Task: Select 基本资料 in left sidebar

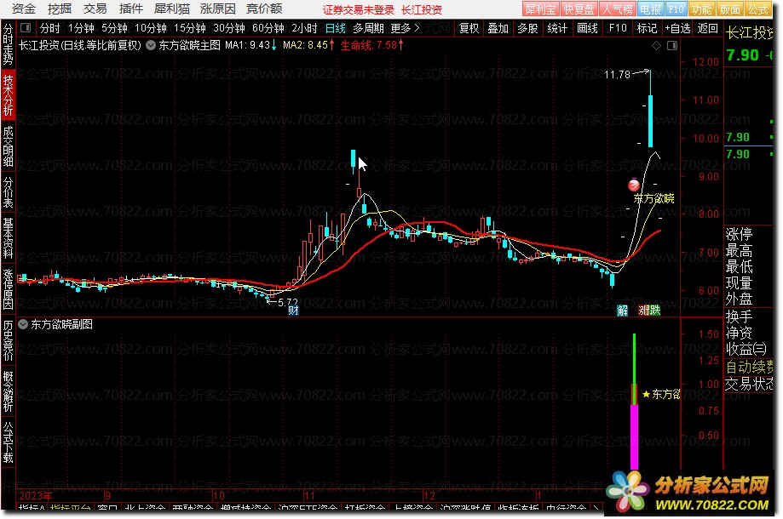Action: coord(8,238)
